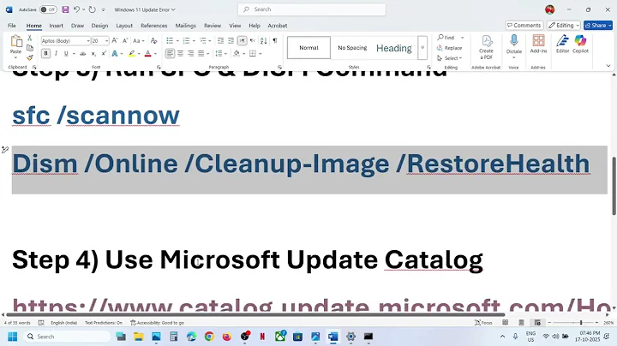Open the Find dropdown arrow
Screen dimensions: 617x346
462,38
